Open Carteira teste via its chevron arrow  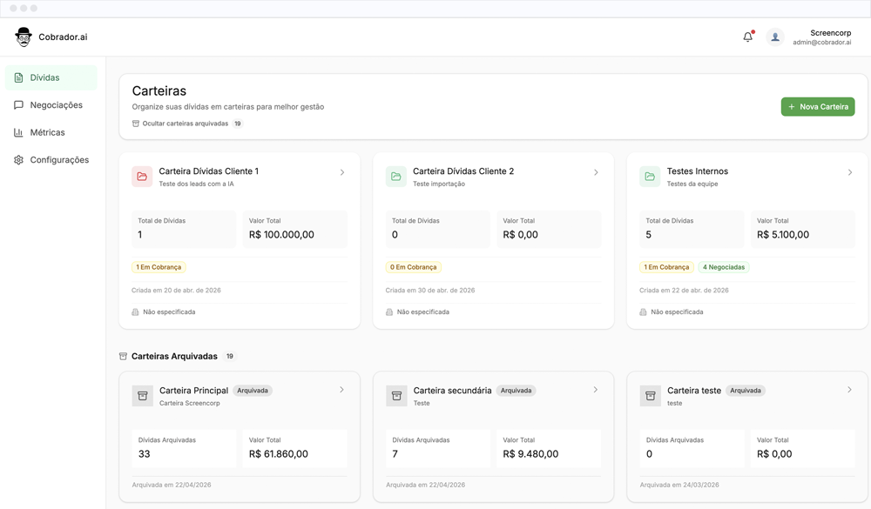tap(849, 390)
